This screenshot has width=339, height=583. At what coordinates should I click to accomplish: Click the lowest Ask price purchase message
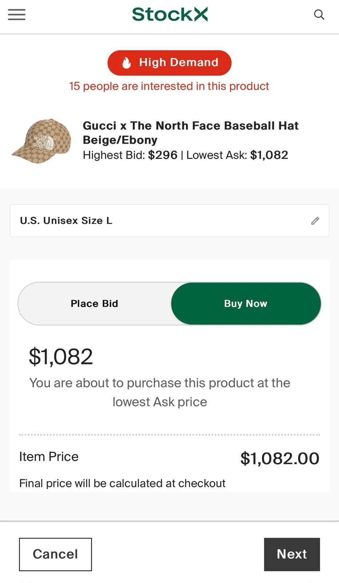(x=160, y=392)
